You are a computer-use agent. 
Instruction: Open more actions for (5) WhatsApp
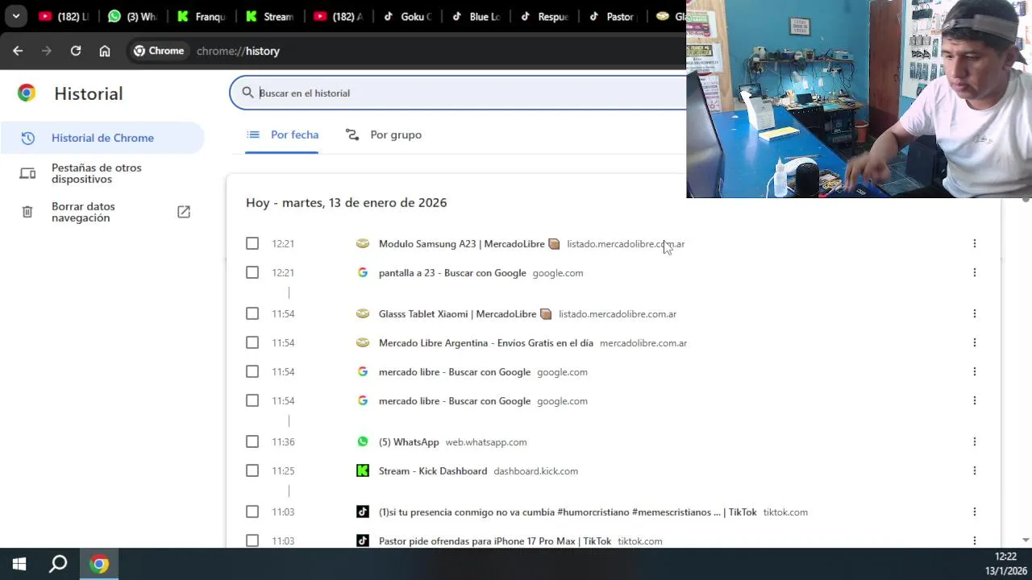(974, 441)
